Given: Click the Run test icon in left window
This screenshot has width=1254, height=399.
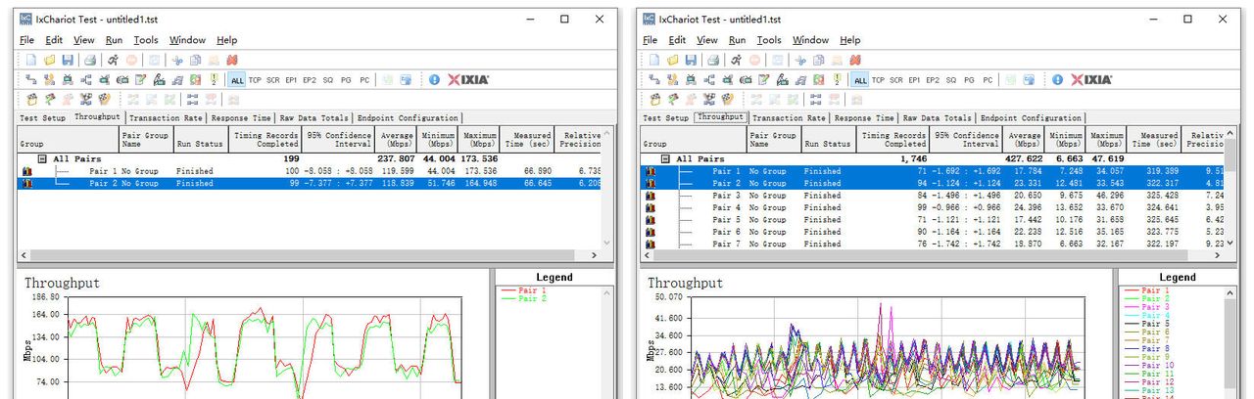Looking at the screenshot, I should click(113, 61).
